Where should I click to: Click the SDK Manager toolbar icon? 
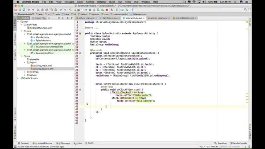pyautogui.click(x=127, y=10)
